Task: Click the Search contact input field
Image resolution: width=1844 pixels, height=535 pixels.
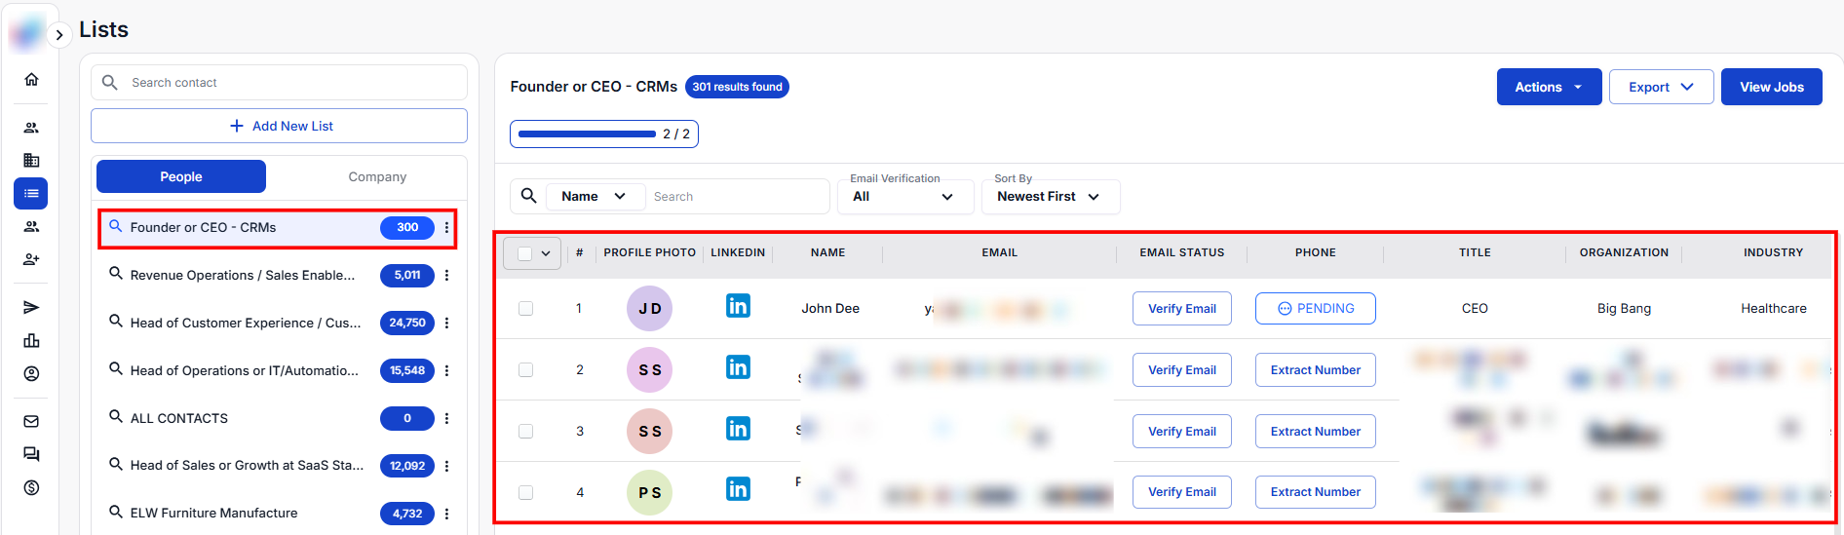Action: pos(292,83)
